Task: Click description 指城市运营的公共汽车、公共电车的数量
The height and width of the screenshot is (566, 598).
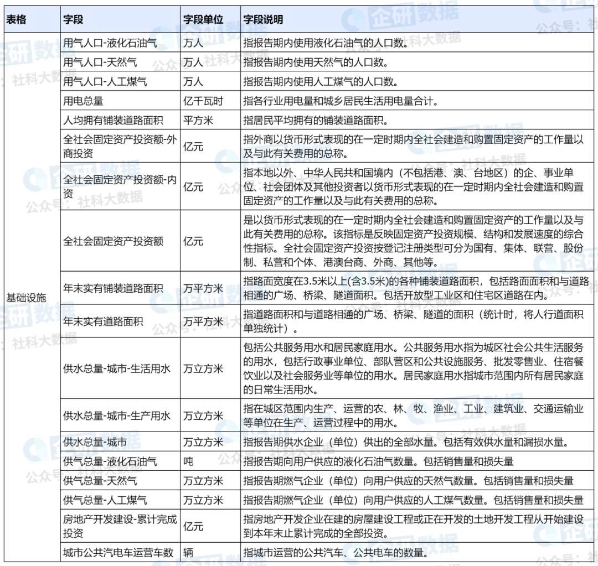Action: 417,552
